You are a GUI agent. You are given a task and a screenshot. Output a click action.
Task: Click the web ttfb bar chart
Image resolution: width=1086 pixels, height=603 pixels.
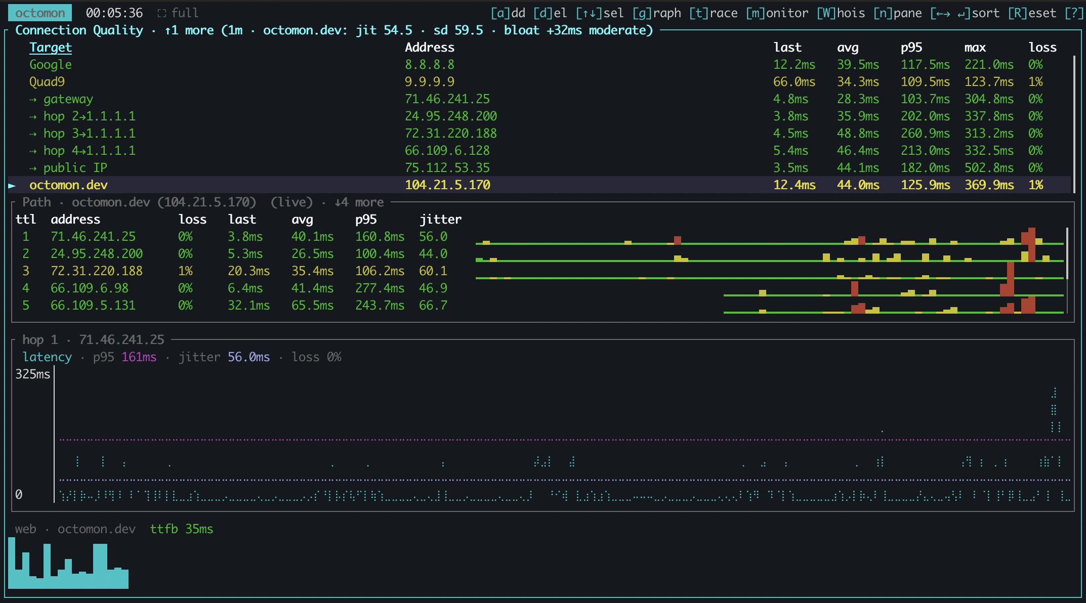(68, 563)
